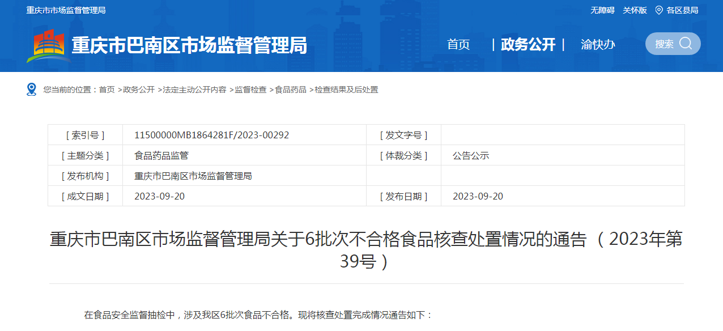This screenshot has width=723, height=331.
Task: Open the 渝快办 navigation item
Action: click(598, 44)
